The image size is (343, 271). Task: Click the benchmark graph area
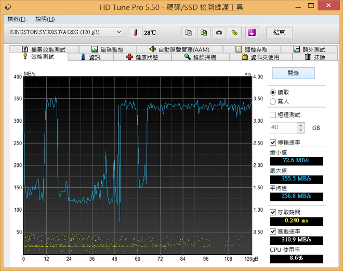pos(138,165)
